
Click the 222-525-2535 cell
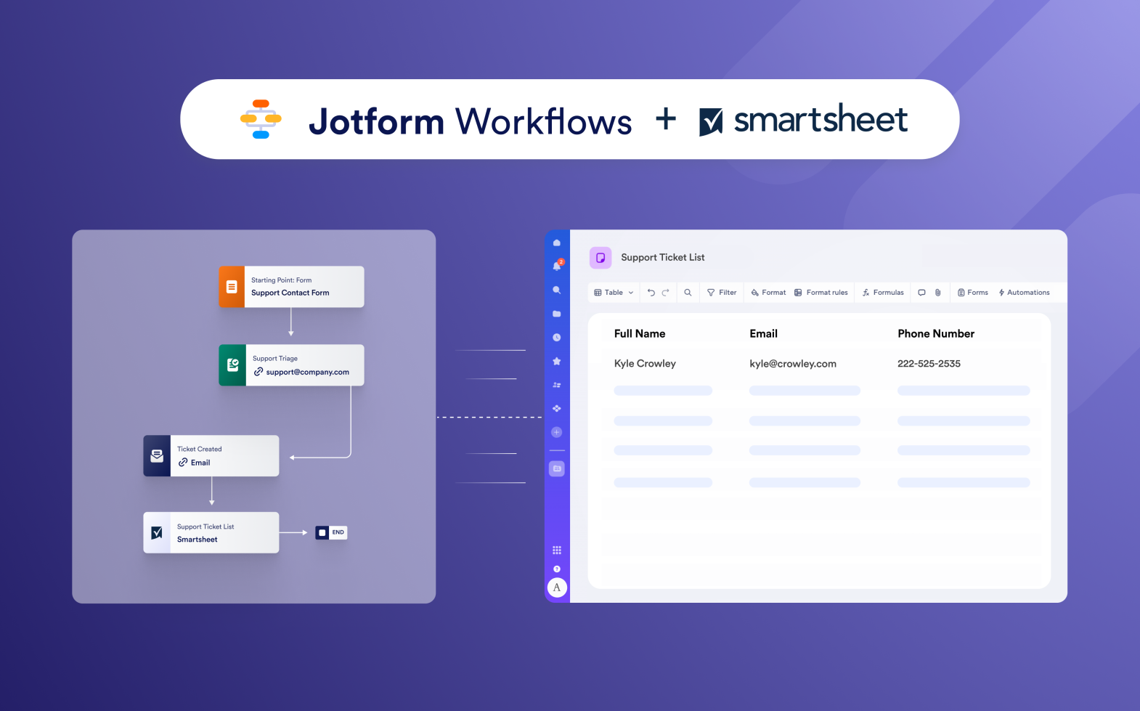(929, 364)
